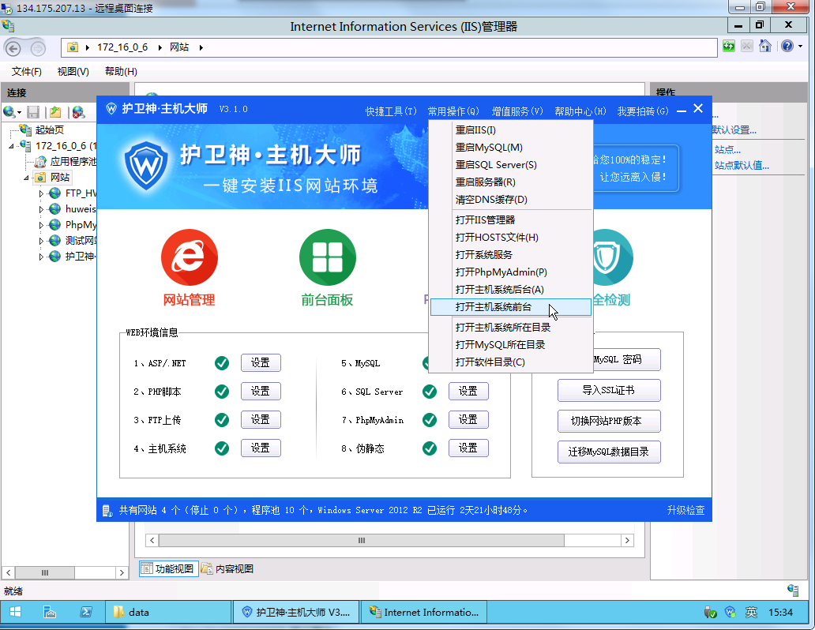Collapse the 172_16_0_6 server node
Image resolution: width=815 pixels, height=630 pixels.
[x=11, y=146]
